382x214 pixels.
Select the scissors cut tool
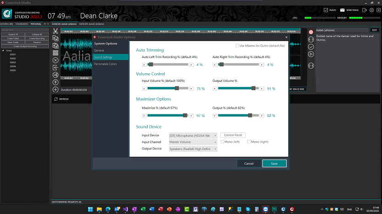(x=55, y=31)
